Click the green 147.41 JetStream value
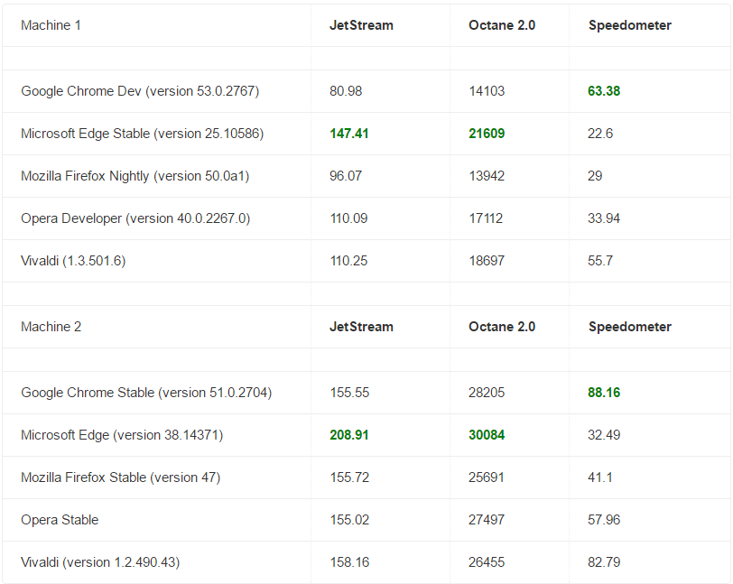 [x=349, y=134]
